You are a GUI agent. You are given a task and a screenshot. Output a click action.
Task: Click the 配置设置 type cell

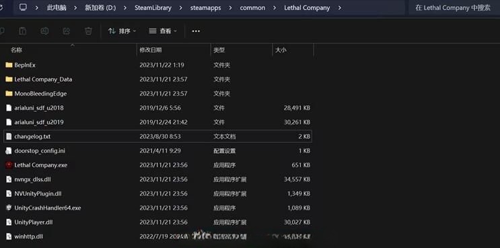click(x=225, y=151)
